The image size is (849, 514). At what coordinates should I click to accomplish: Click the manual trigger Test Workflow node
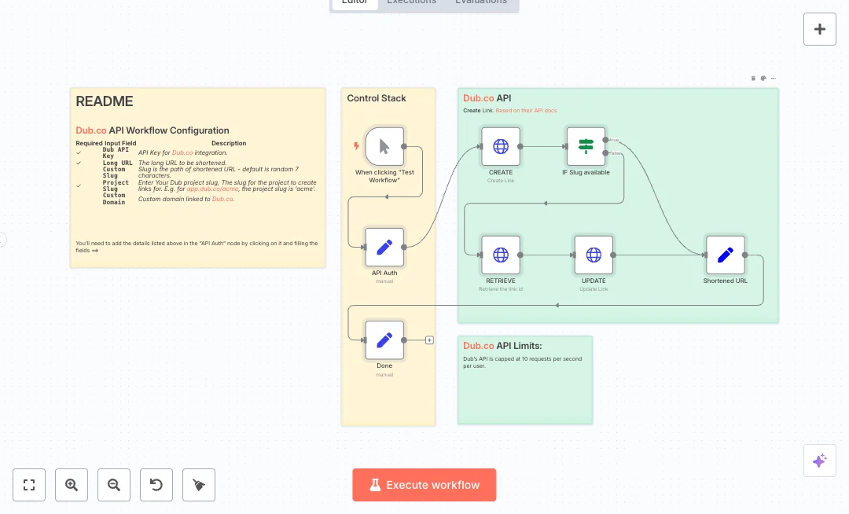[384, 146]
